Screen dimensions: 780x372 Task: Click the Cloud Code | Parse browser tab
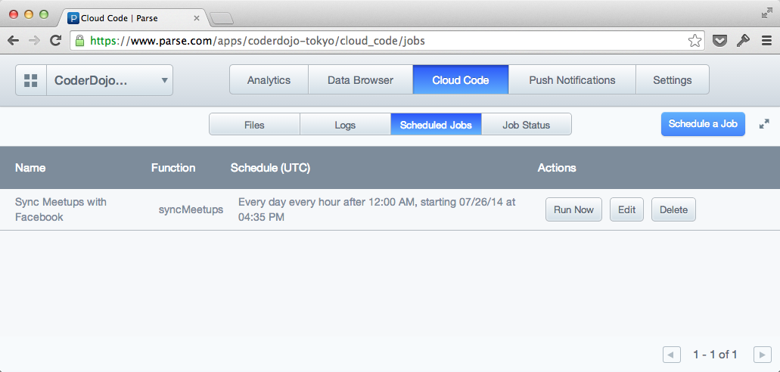[132, 18]
